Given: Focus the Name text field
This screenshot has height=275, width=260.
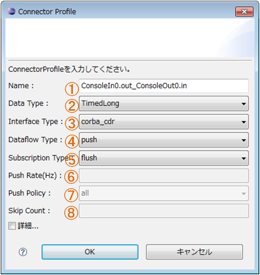Looking at the screenshot, I should (164, 86).
